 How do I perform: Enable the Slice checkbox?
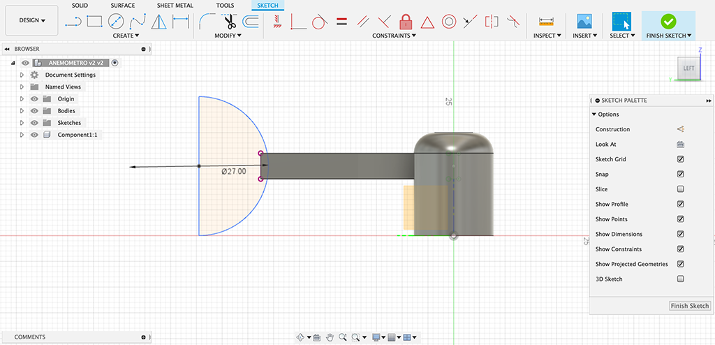click(680, 189)
